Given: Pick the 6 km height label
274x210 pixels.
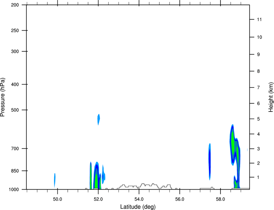Looking at the screenshot, I should tap(259, 103).
